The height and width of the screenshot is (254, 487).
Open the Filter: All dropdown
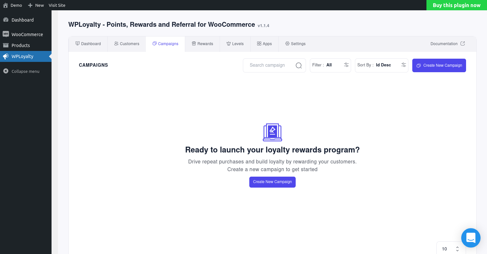tap(330, 65)
